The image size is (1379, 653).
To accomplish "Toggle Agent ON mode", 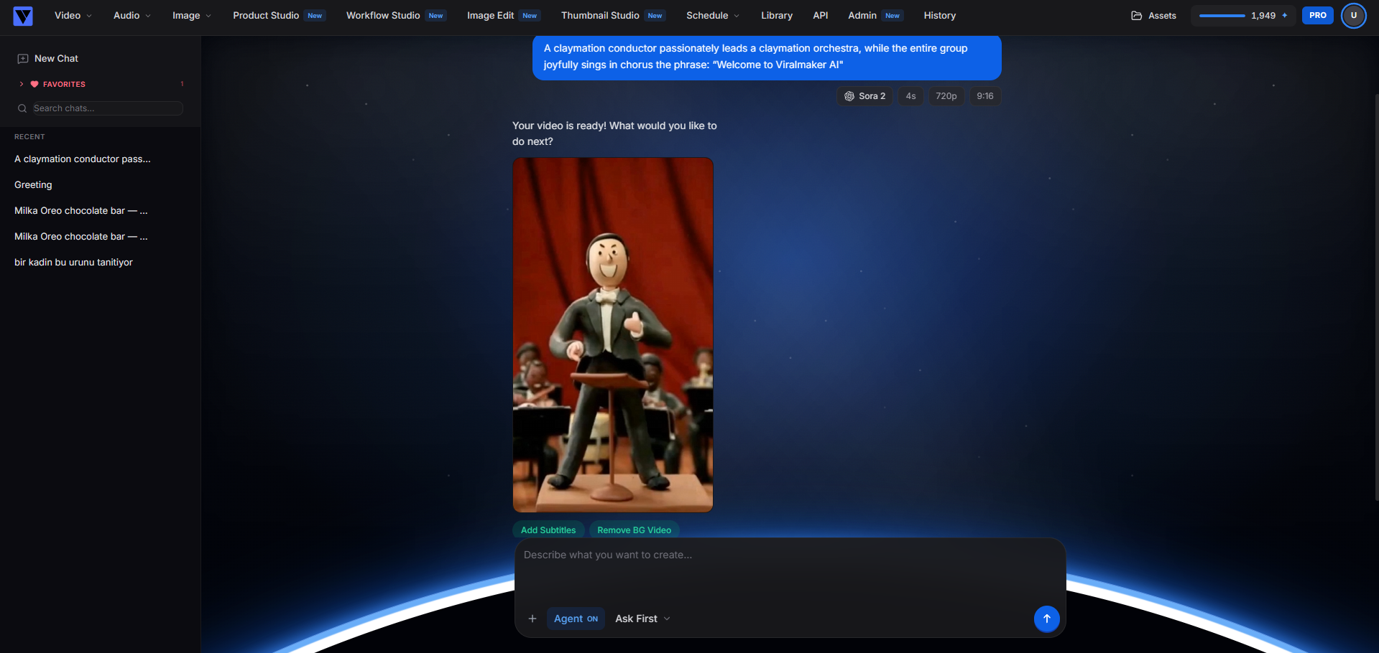I will [576, 619].
